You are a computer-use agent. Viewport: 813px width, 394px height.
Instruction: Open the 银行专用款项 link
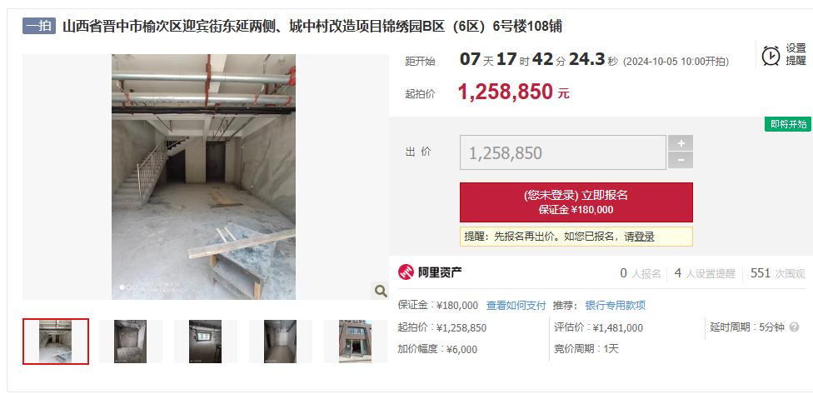616,306
